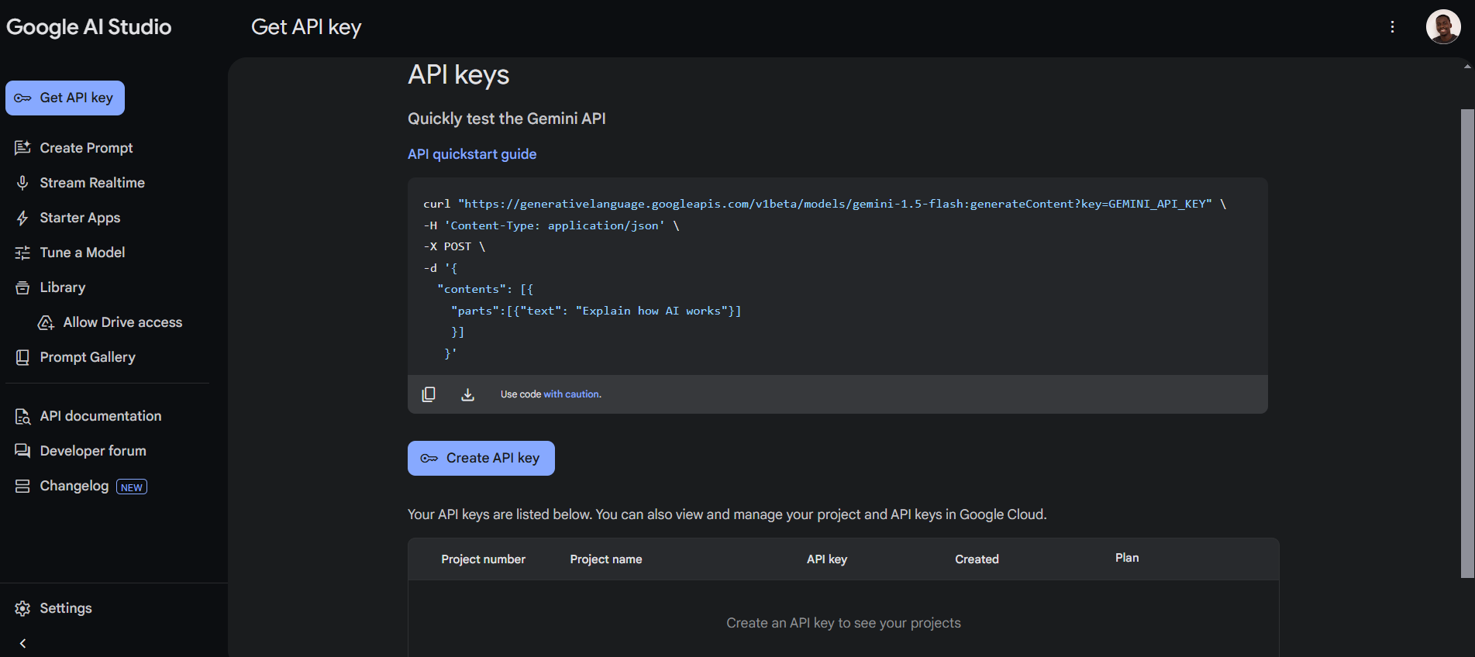Click the Prompt Gallery book icon
The image size is (1475, 657).
pyautogui.click(x=22, y=357)
